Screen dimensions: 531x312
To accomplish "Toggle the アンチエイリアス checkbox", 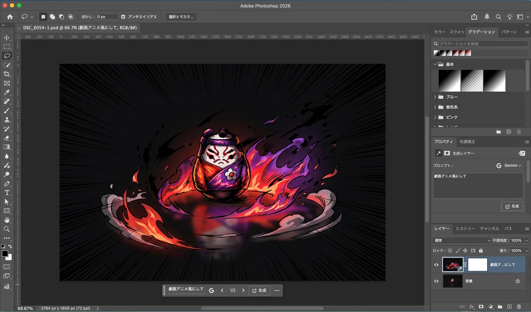I will (123, 17).
